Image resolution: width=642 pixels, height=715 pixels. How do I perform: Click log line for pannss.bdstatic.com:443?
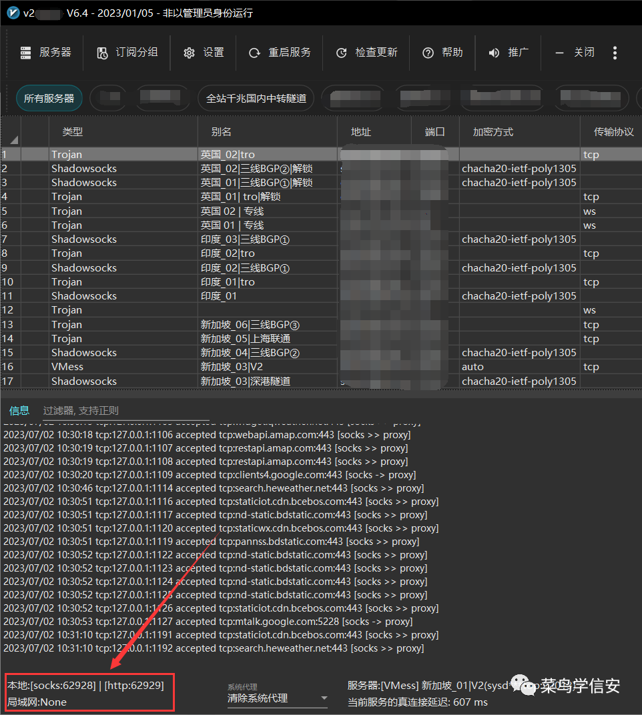click(212, 542)
